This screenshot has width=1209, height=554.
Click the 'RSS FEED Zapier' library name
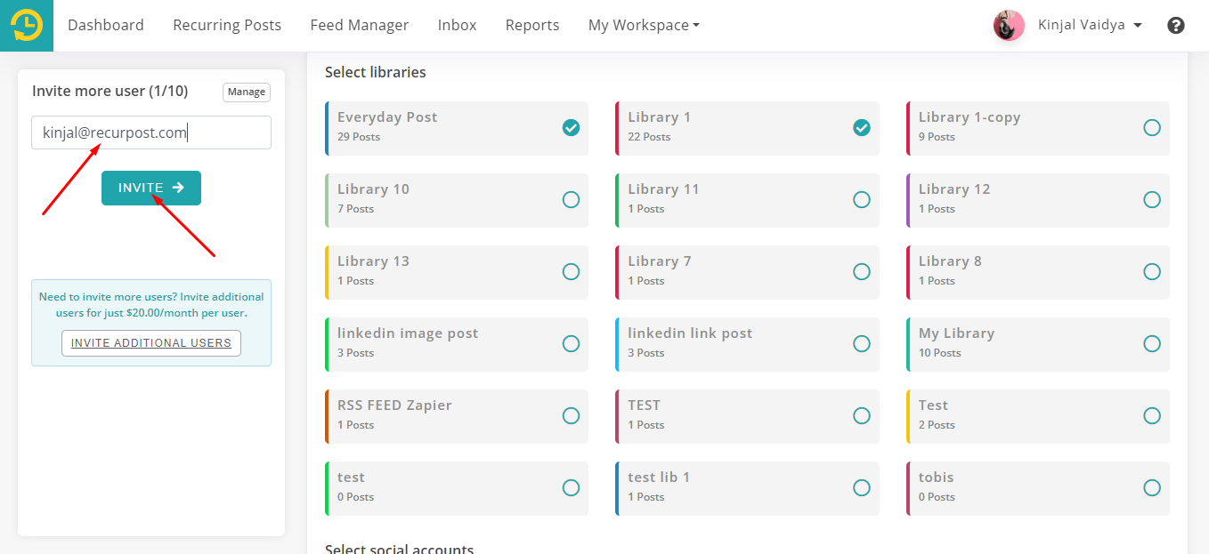point(394,405)
